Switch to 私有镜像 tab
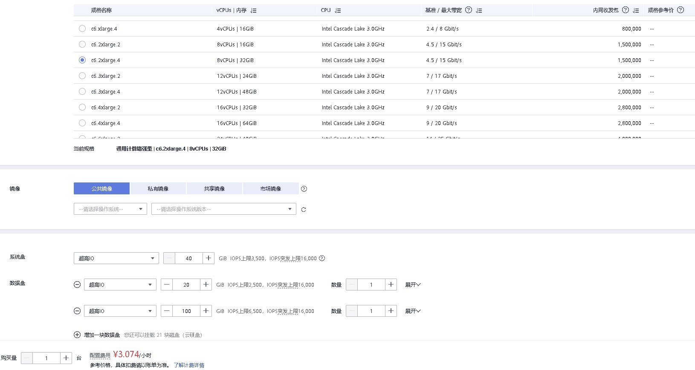The width and height of the screenshot is (695, 370). (158, 188)
